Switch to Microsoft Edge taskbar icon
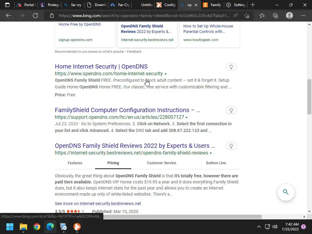The width and height of the screenshot is (312, 234). 50,227
